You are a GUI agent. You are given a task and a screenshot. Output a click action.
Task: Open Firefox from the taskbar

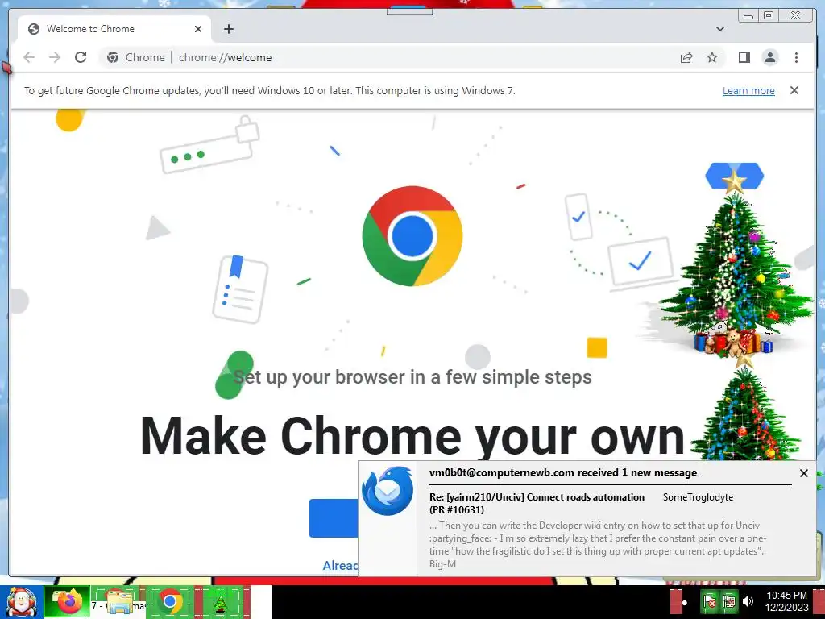(68, 602)
